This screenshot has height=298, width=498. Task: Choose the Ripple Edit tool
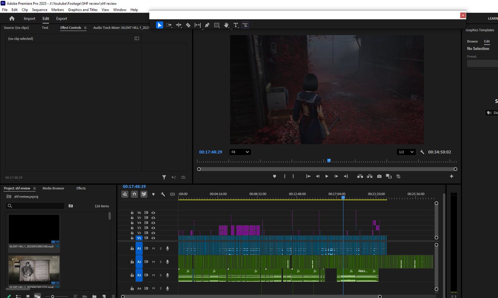[178, 25]
